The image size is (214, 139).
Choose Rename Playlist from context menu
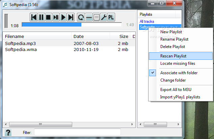pyautogui.click(x=181, y=39)
